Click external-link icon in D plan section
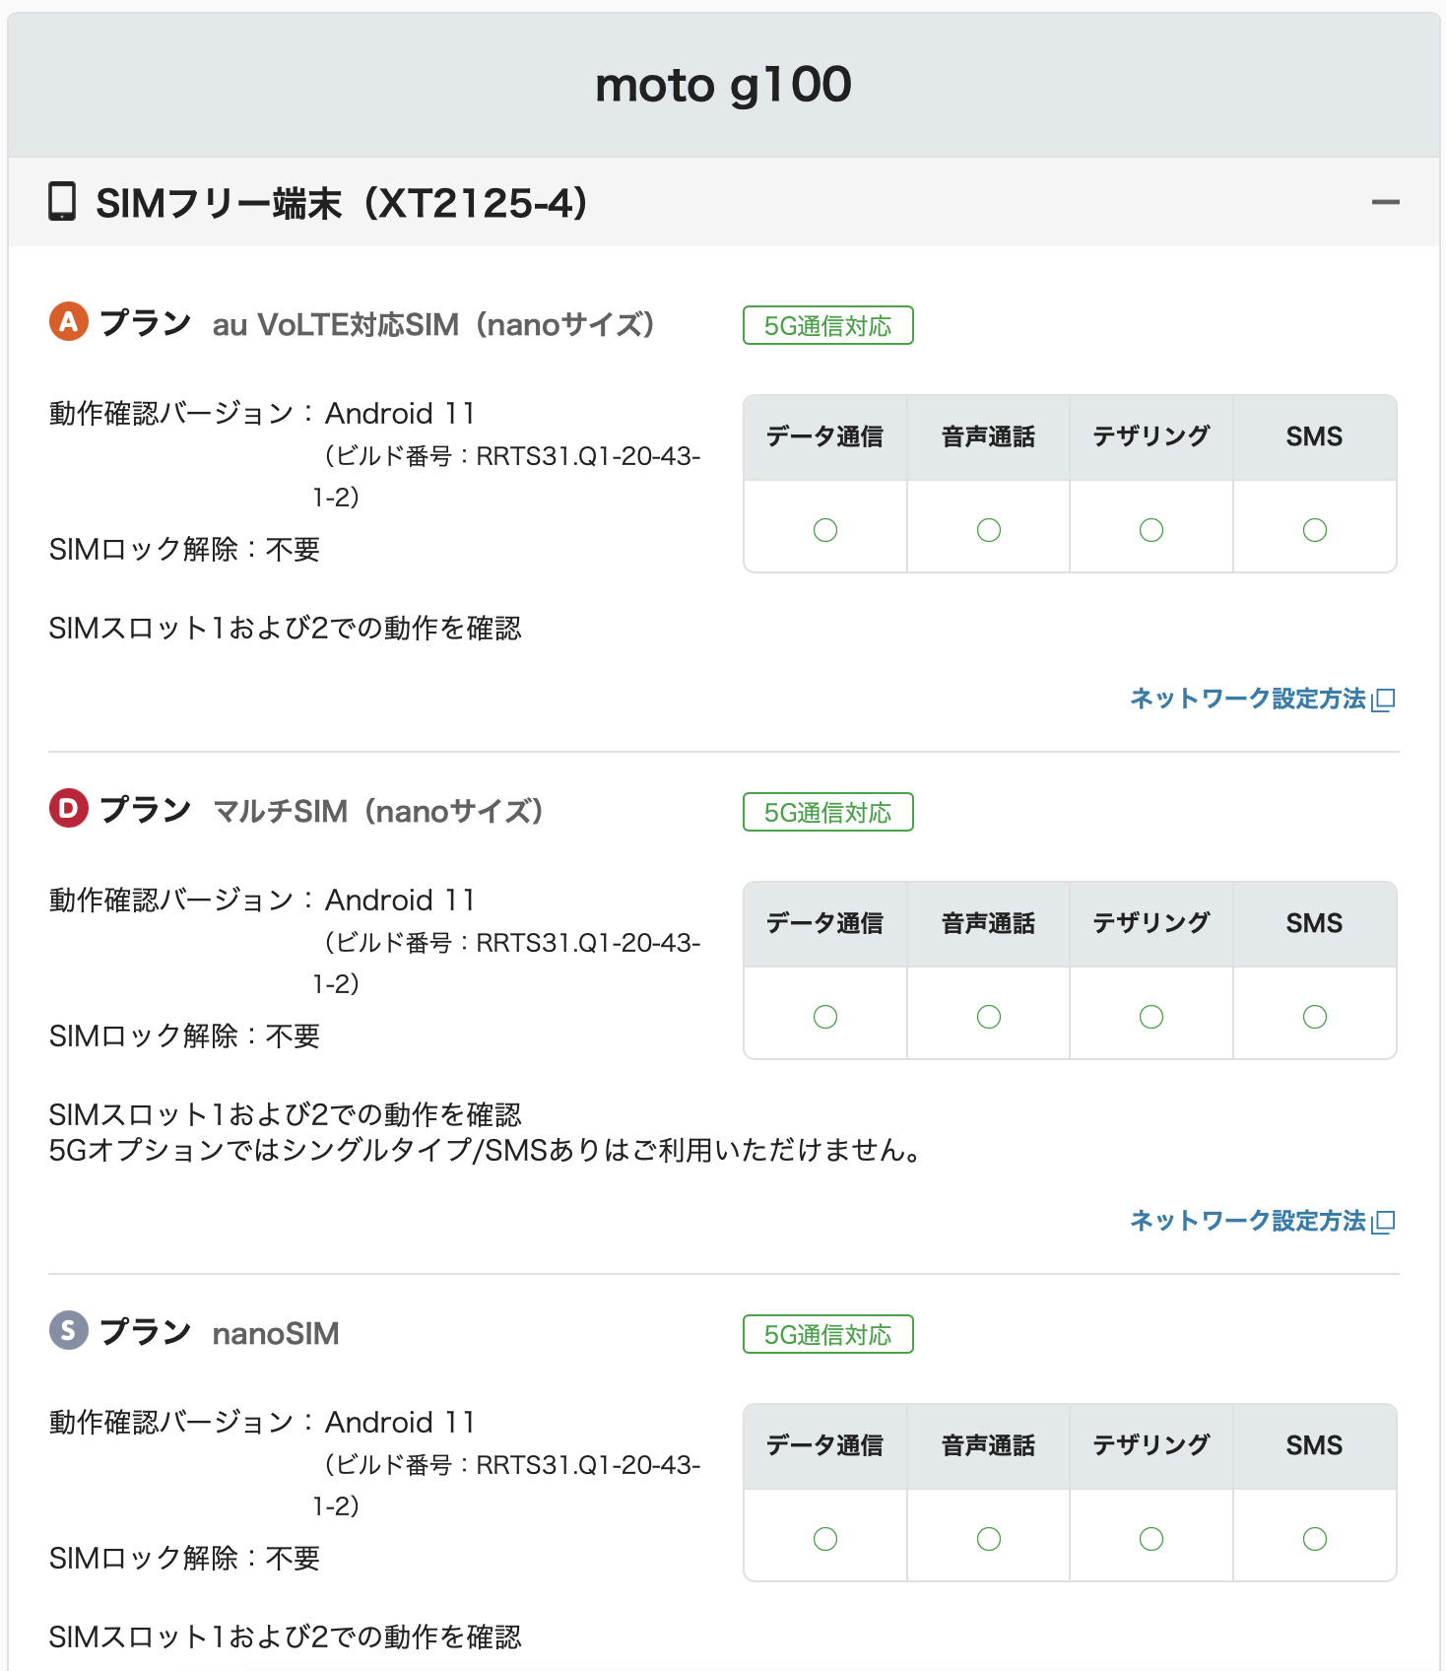This screenshot has height=1671, width=1446. pyautogui.click(x=1384, y=1222)
